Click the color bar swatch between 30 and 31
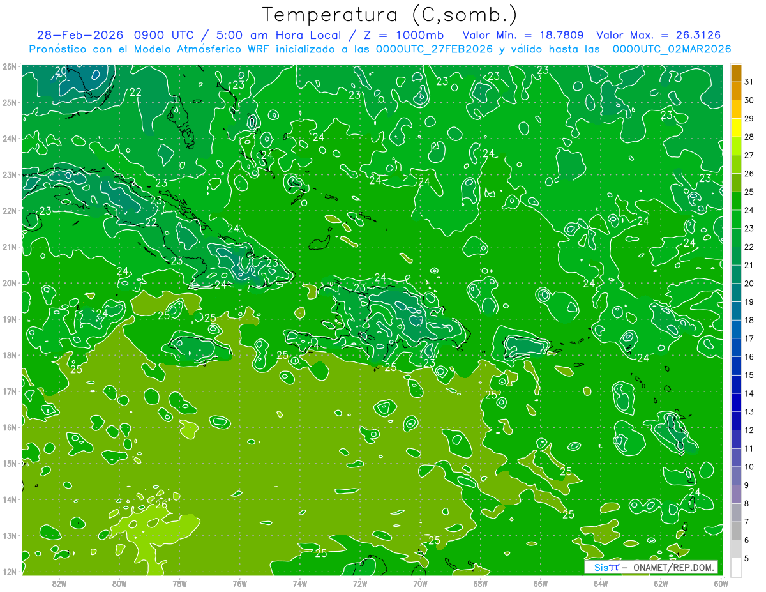 (736, 91)
